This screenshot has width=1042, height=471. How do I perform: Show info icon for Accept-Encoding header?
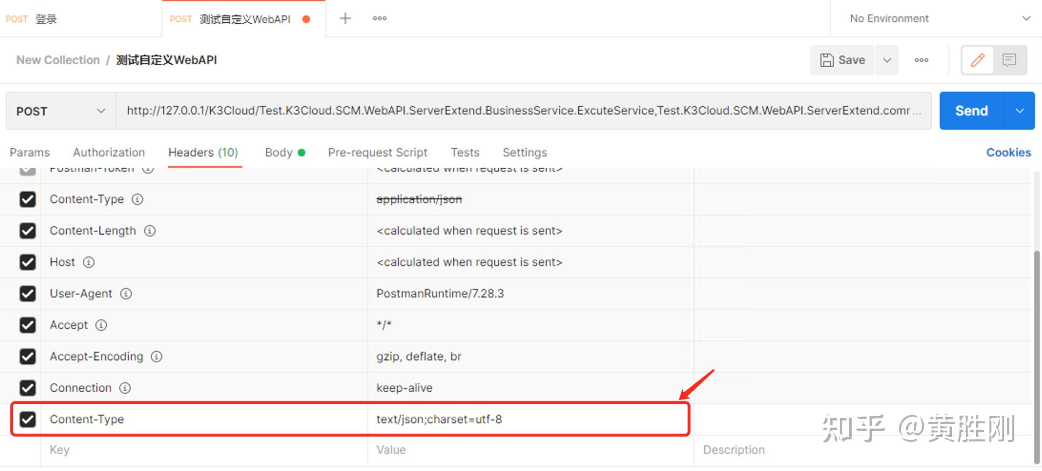(156, 357)
